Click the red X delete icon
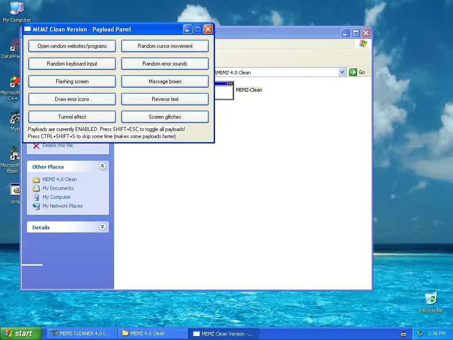Viewport: 453px width, 340px height. click(x=36, y=146)
